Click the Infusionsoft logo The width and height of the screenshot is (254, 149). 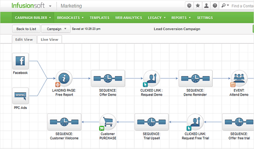pos(28,6)
